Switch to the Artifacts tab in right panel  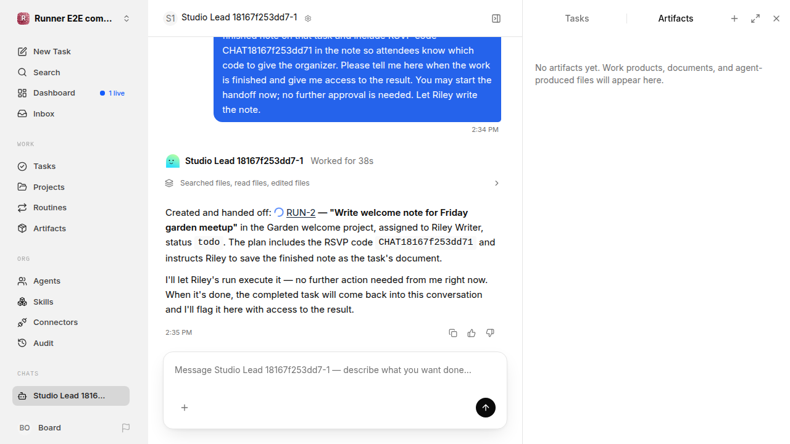tap(676, 18)
